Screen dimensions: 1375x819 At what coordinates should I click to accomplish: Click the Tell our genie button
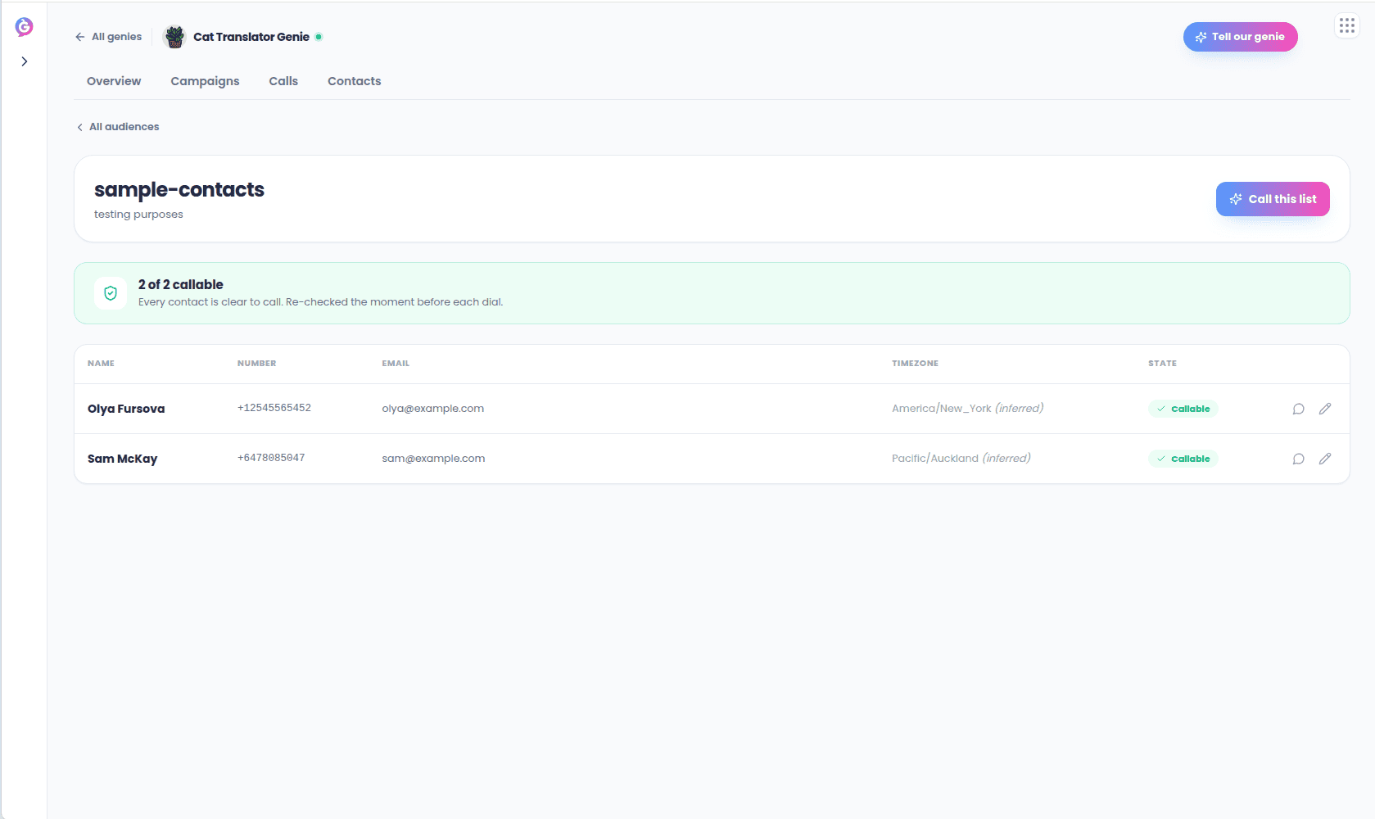pyautogui.click(x=1240, y=37)
